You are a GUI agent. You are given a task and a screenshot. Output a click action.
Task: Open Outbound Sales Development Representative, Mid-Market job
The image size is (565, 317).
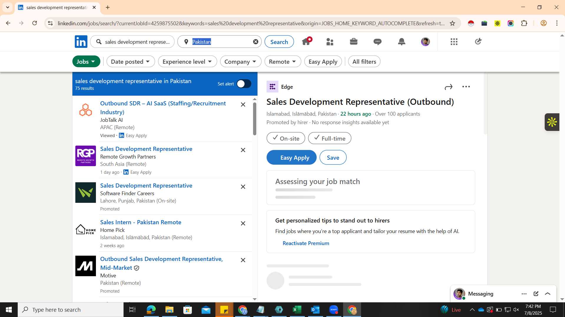[x=162, y=263]
